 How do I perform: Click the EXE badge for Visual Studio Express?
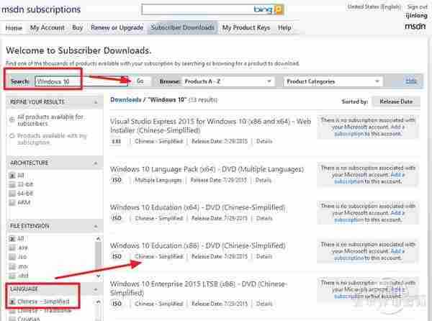click(x=116, y=141)
